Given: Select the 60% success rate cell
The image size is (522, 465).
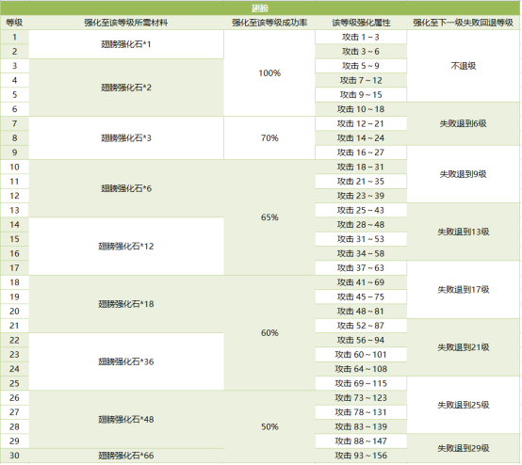Looking at the screenshot, I should click(x=269, y=333).
